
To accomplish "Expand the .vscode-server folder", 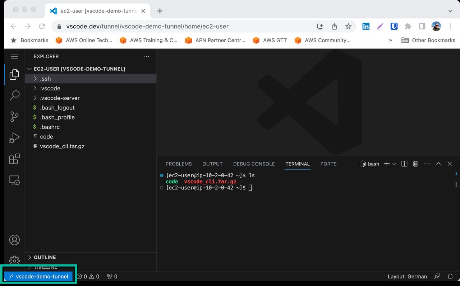I will click(x=91, y=98).
